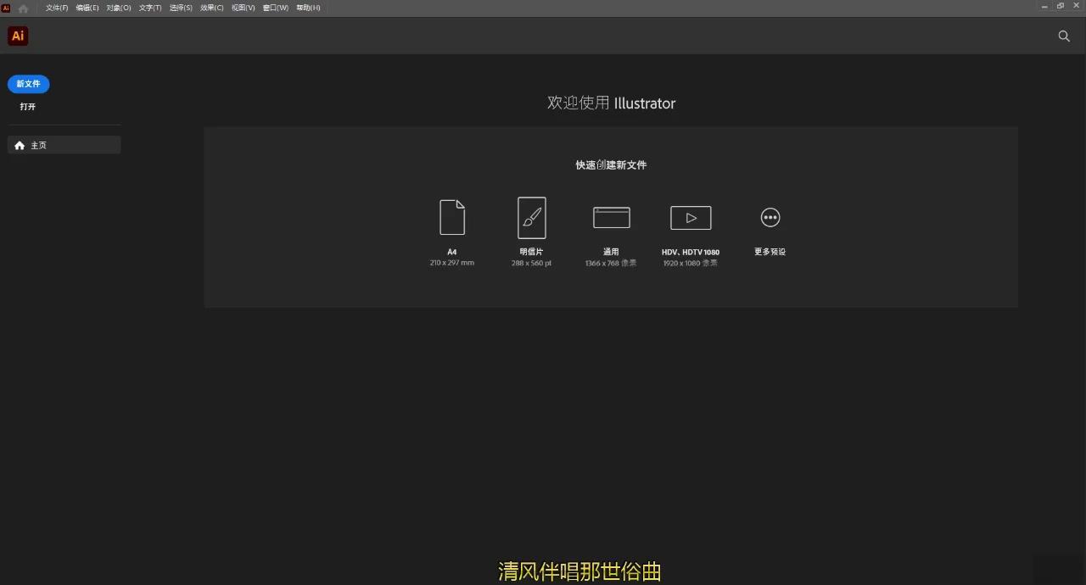Viewport: 1086px width, 585px height.
Task: Open the 选择(S) menu
Action: 181,8
